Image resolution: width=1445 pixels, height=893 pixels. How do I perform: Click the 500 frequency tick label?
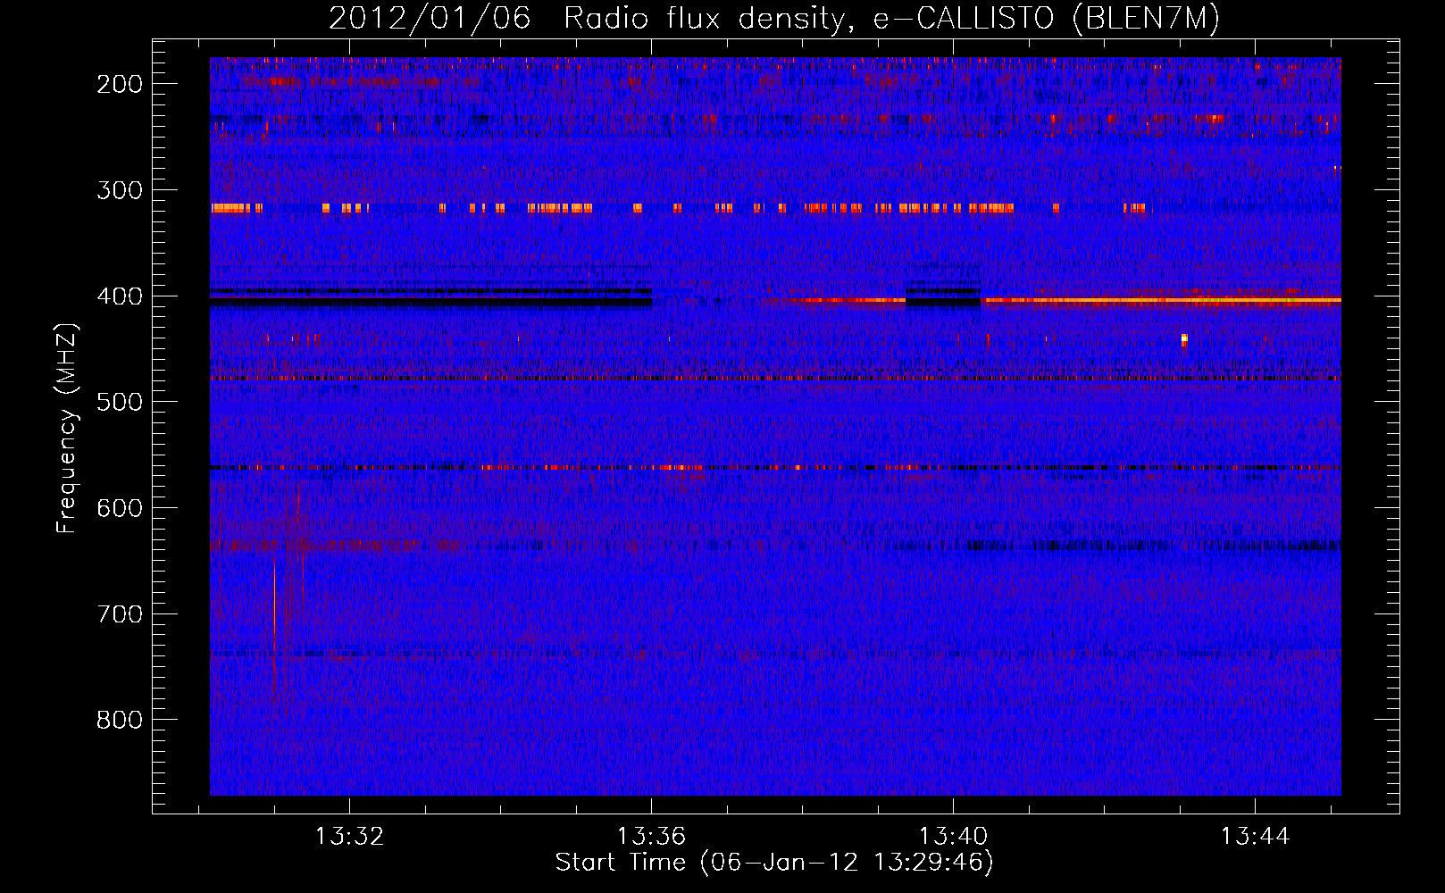(120, 402)
